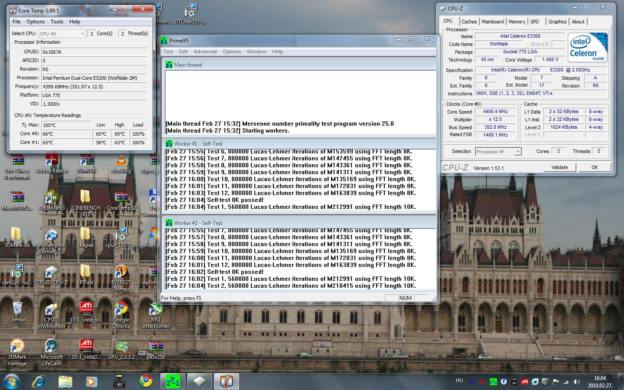Open the Lomtár recycle bin icon
Image resolution: width=624 pixels, height=390 pixels.
pyautogui.click(x=17, y=313)
